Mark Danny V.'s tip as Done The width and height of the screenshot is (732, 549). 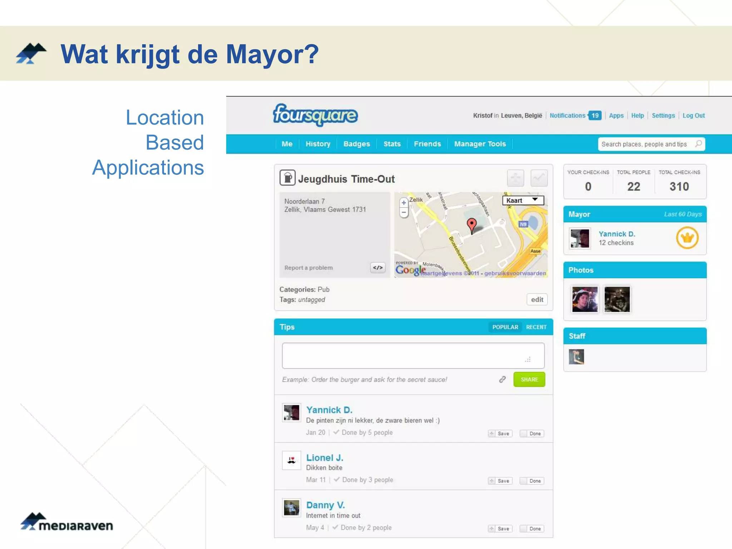coord(532,529)
